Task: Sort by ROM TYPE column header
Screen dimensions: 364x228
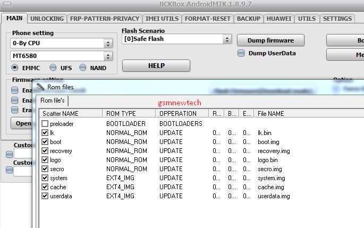Action: [x=129, y=114]
